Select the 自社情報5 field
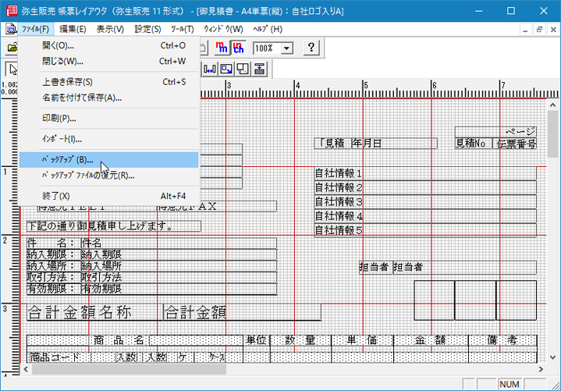The width and height of the screenshot is (561, 391). point(425,230)
